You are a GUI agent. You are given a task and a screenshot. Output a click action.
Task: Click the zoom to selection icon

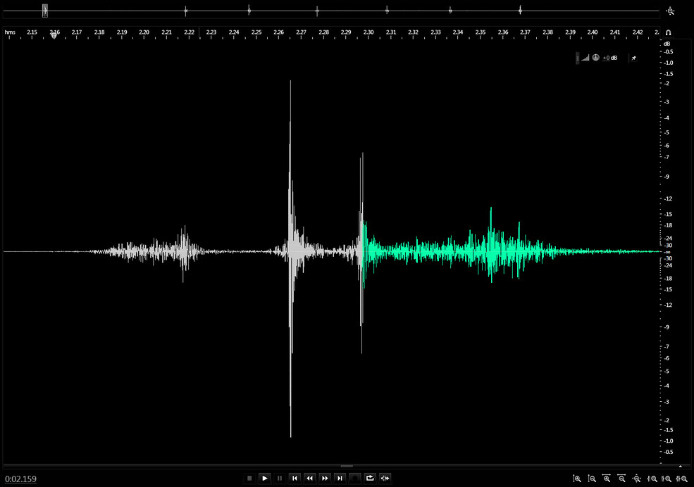point(681,479)
